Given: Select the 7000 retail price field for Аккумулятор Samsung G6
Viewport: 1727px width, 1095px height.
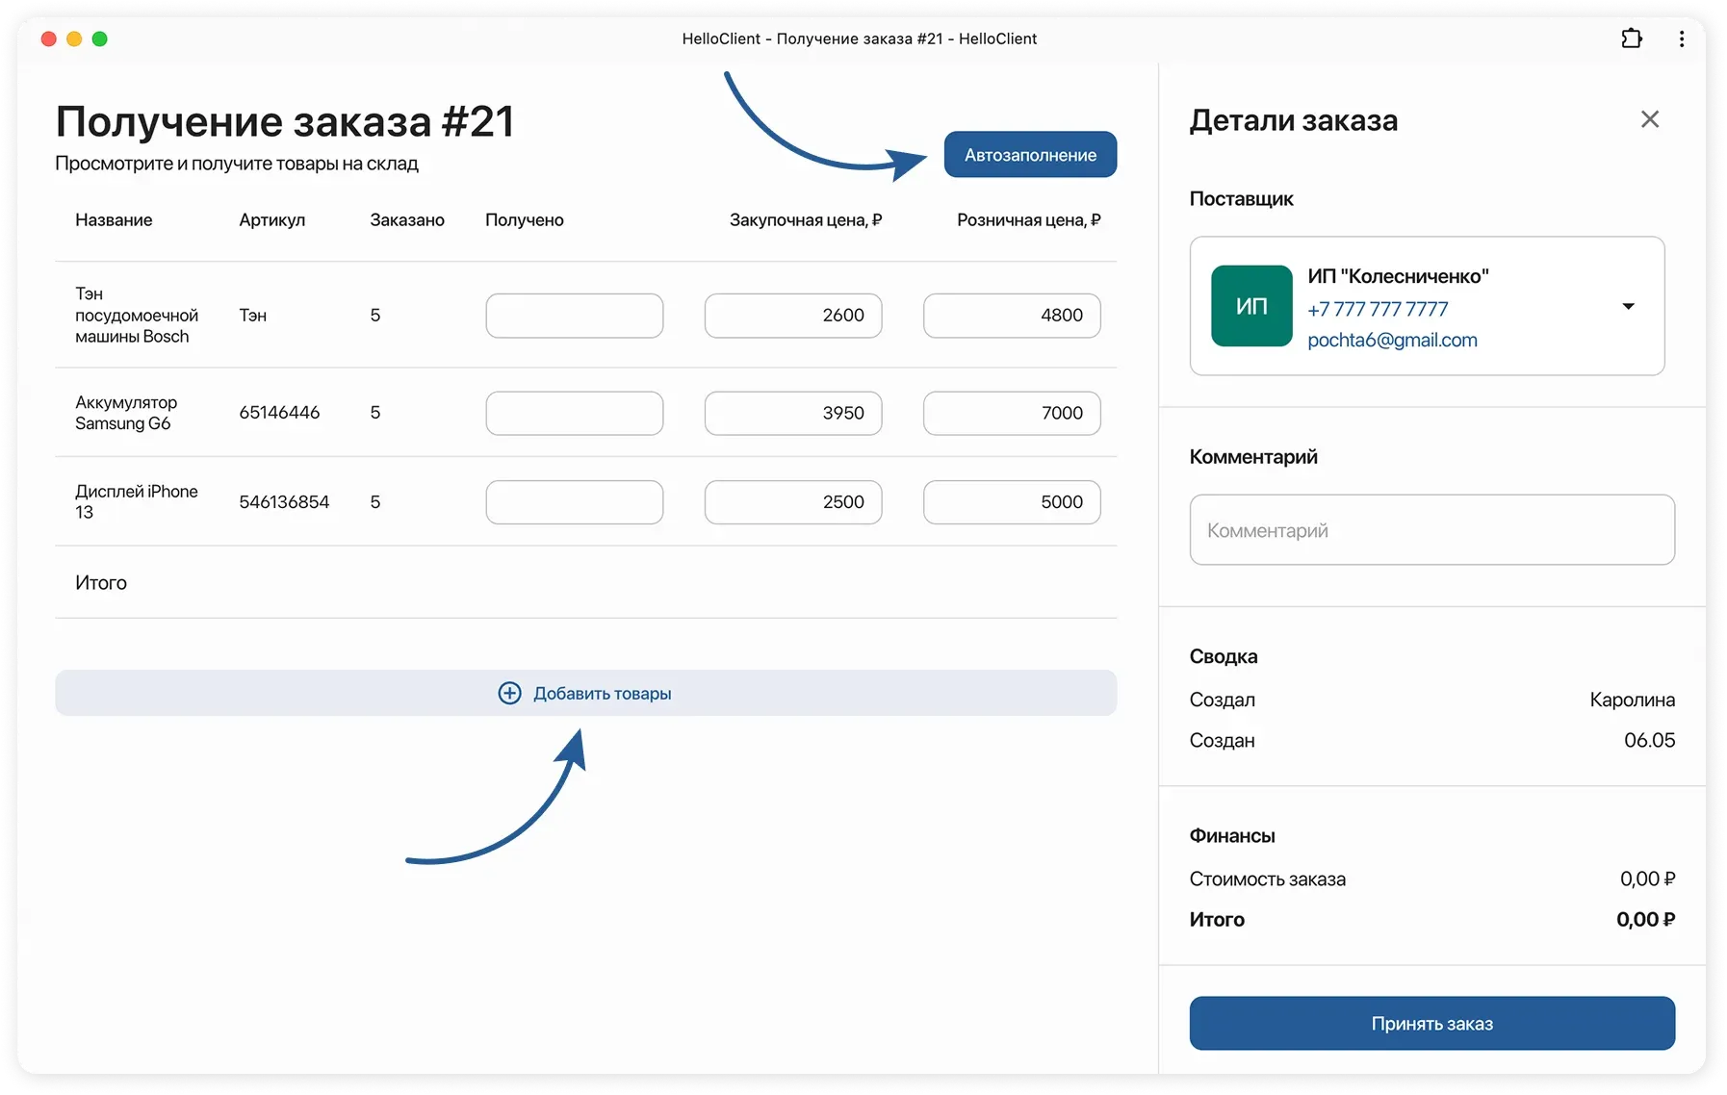Looking at the screenshot, I should coord(1011,413).
